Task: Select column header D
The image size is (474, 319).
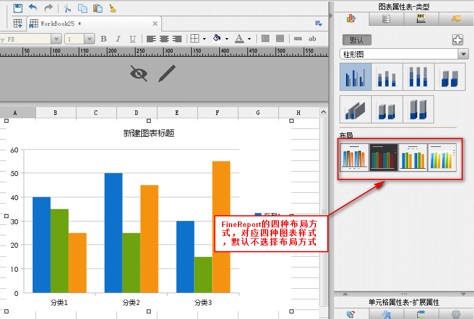Action: pyautogui.click(x=137, y=113)
